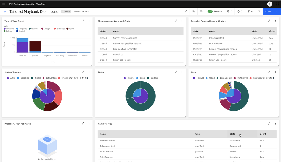The height and width of the screenshot is (162, 281).
Task: Sort Name Vs Type by Count column
Action: 263,134
